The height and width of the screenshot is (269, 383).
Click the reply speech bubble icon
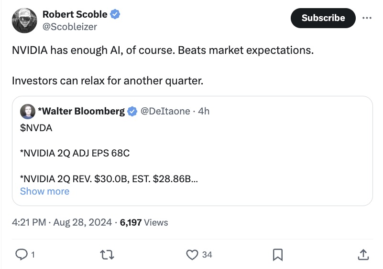coord(22,255)
